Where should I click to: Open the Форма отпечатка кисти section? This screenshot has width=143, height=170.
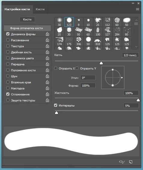pyautogui.click(x=27, y=28)
